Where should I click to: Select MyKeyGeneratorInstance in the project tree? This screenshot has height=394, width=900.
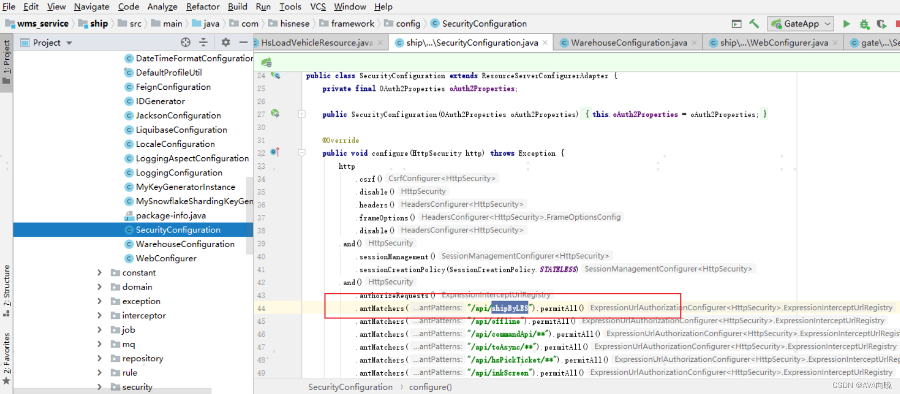click(185, 187)
